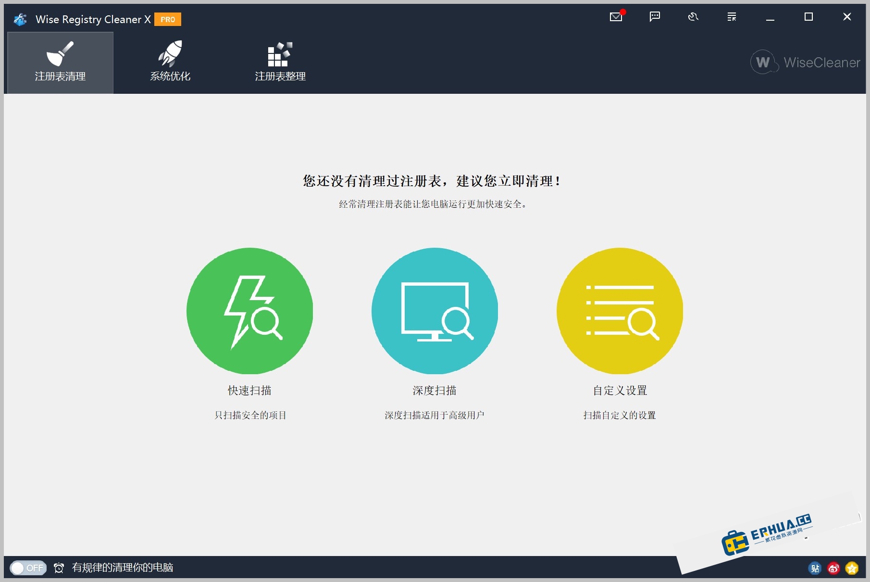This screenshot has height=582, width=870.
Task: Share to Weibo via red icon
Action: coord(833,568)
